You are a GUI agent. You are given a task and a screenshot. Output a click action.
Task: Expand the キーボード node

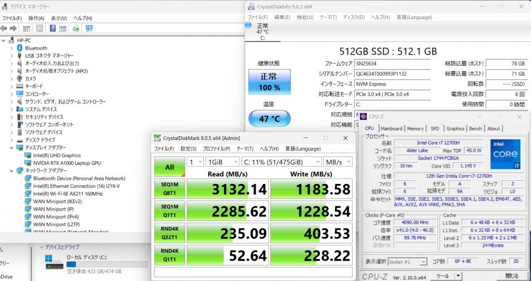pyautogui.click(x=12, y=86)
